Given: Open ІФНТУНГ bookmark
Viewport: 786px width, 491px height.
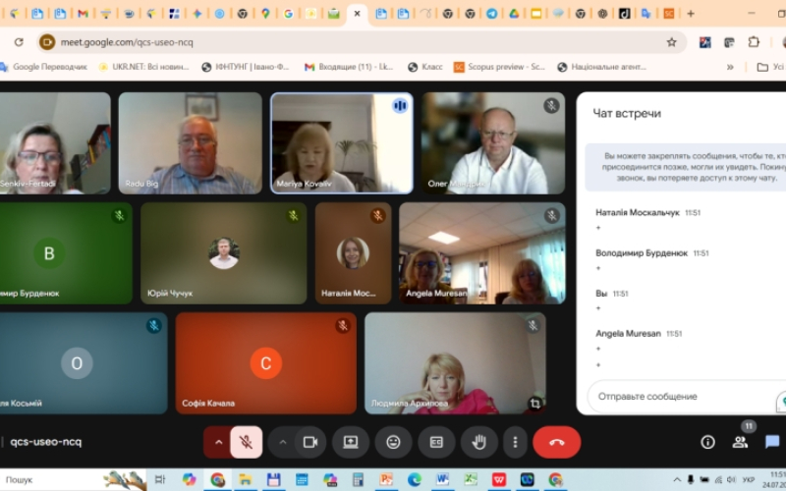Looking at the screenshot, I should pyautogui.click(x=246, y=67).
